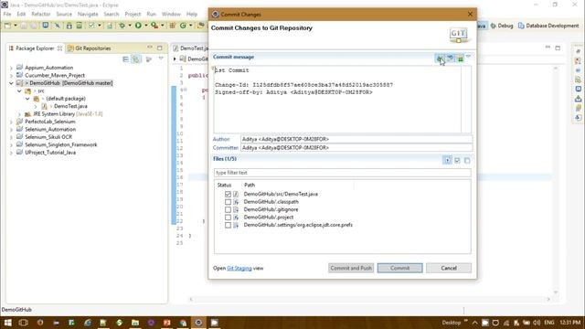Click Select All files icon in Files header
The image size is (585, 329).
click(457, 161)
